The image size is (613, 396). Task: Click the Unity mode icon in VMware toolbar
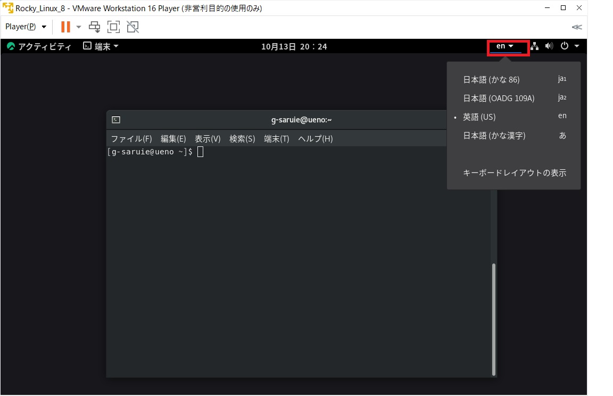[x=132, y=27]
